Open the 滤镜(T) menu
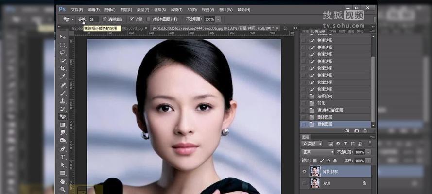 176,10
